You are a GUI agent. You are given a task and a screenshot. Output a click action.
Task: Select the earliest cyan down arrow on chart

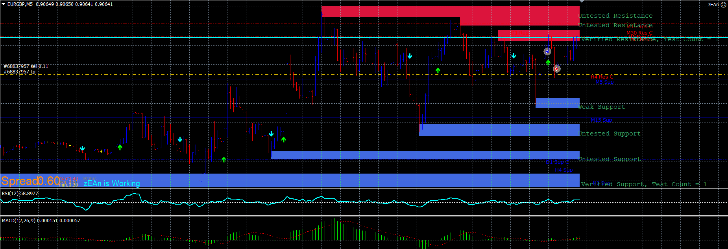pyautogui.click(x=82, y=148)
